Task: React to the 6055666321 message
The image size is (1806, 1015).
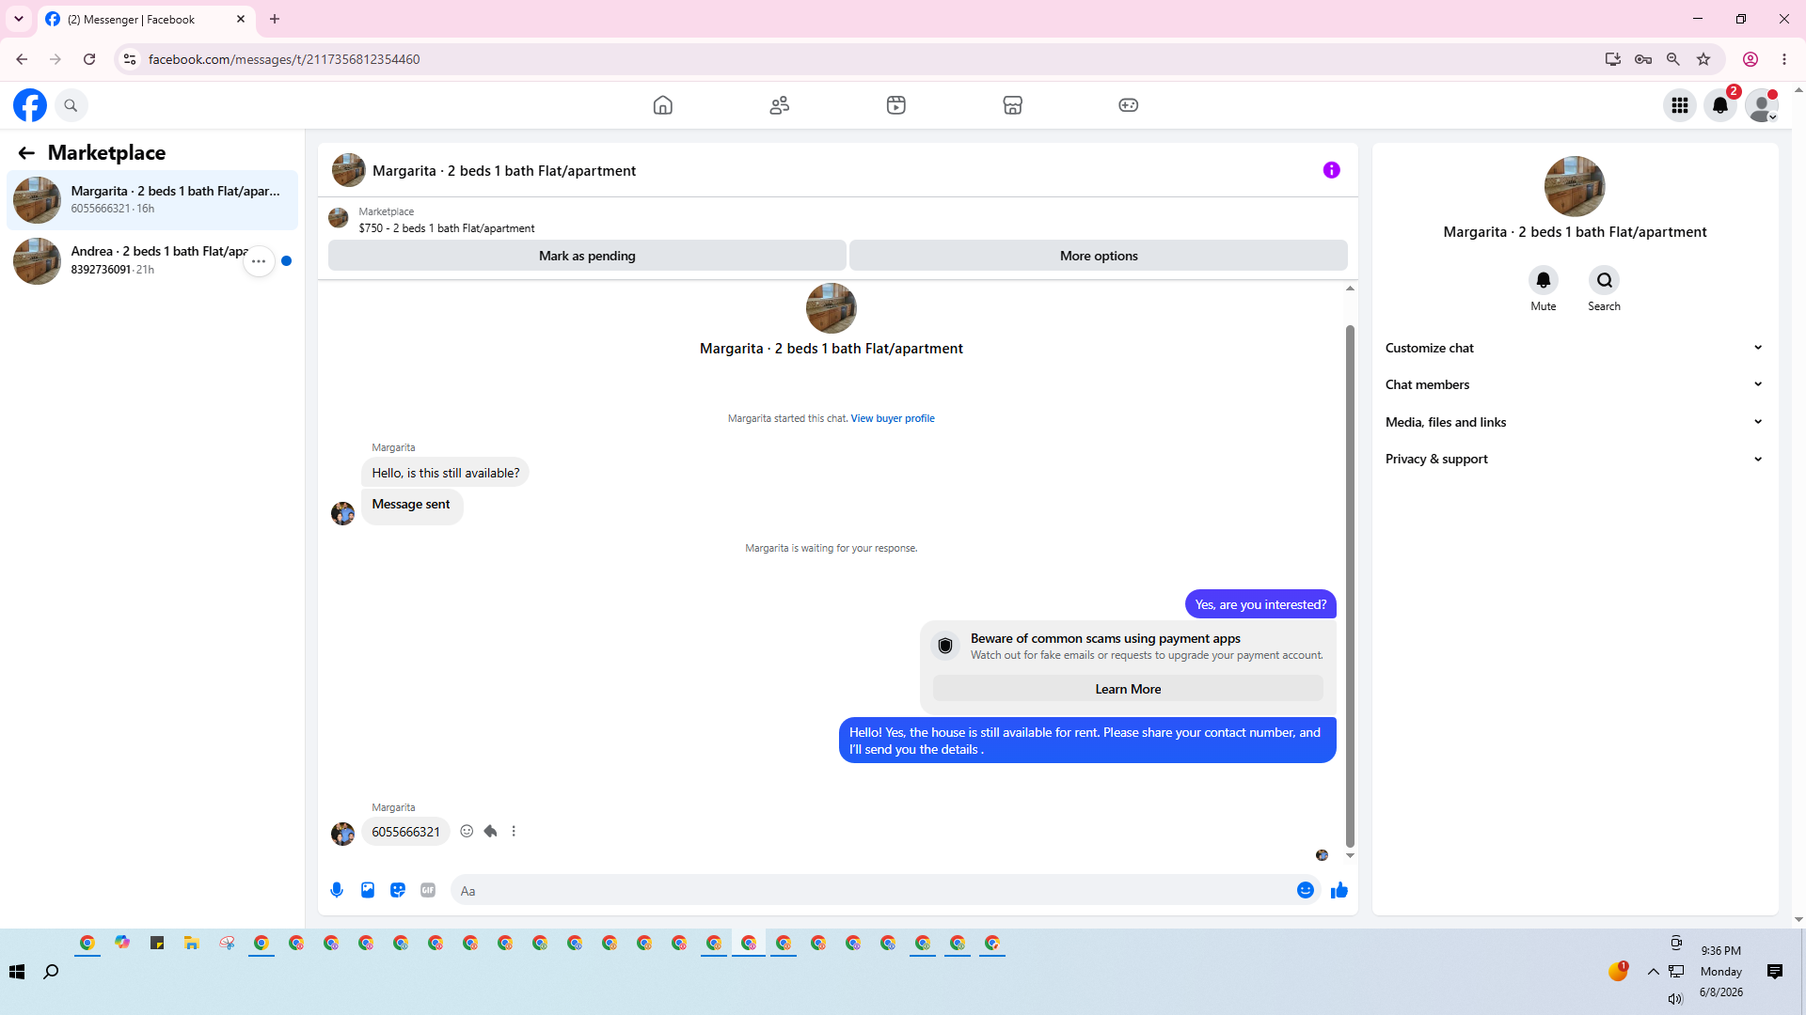Action: coord(467,831)
